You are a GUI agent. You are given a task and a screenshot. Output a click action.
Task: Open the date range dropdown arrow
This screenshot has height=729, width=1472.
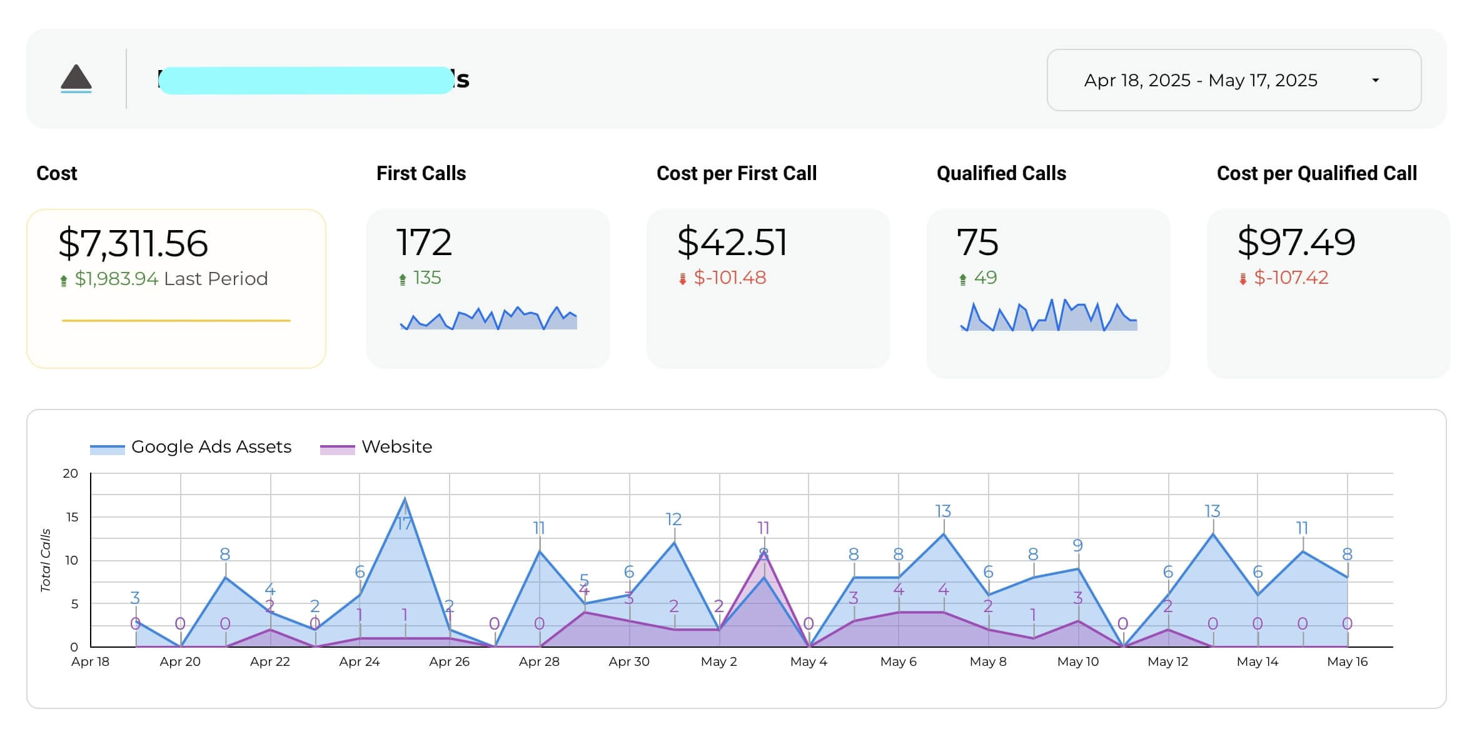(1375, 80)
